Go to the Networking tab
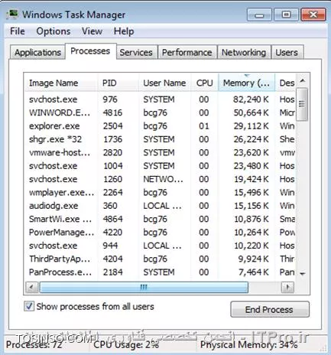Viewport: 331px width, 355px height. click(x=244, y=53)
